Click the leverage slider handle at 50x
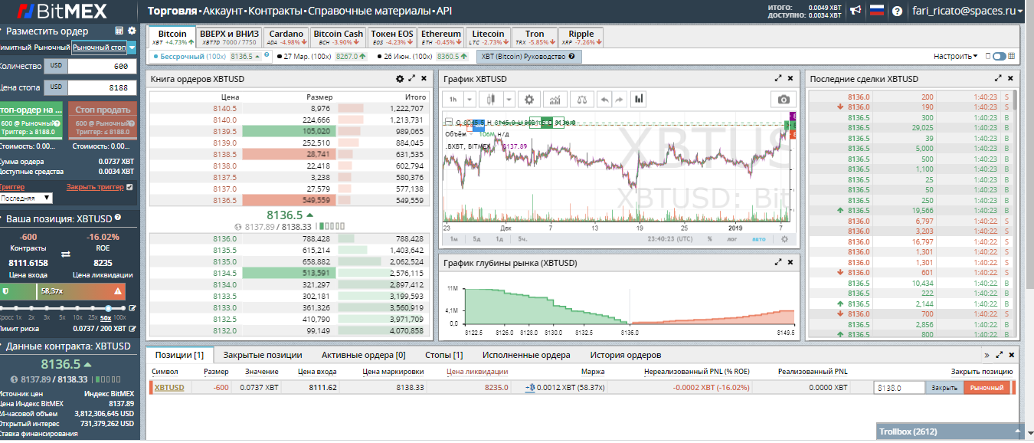The width and height of the screenshot is (1034, 443). [x=107, y=309]
